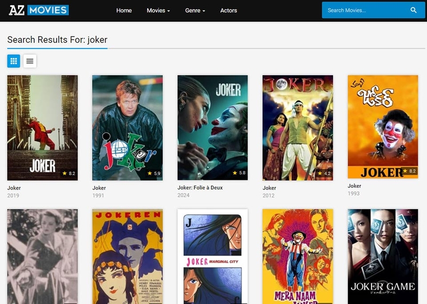
Task: Open the Mera Naam Joker poster
Action: tap(298, 257)
